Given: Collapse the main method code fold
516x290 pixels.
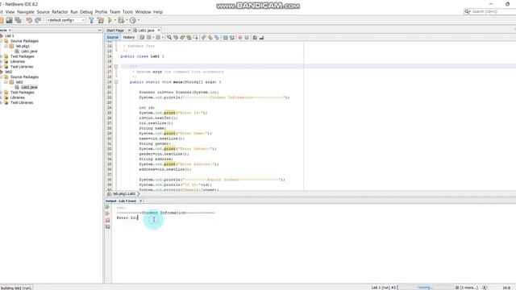Looking at the screenshot, I should [x=116, y=82].
